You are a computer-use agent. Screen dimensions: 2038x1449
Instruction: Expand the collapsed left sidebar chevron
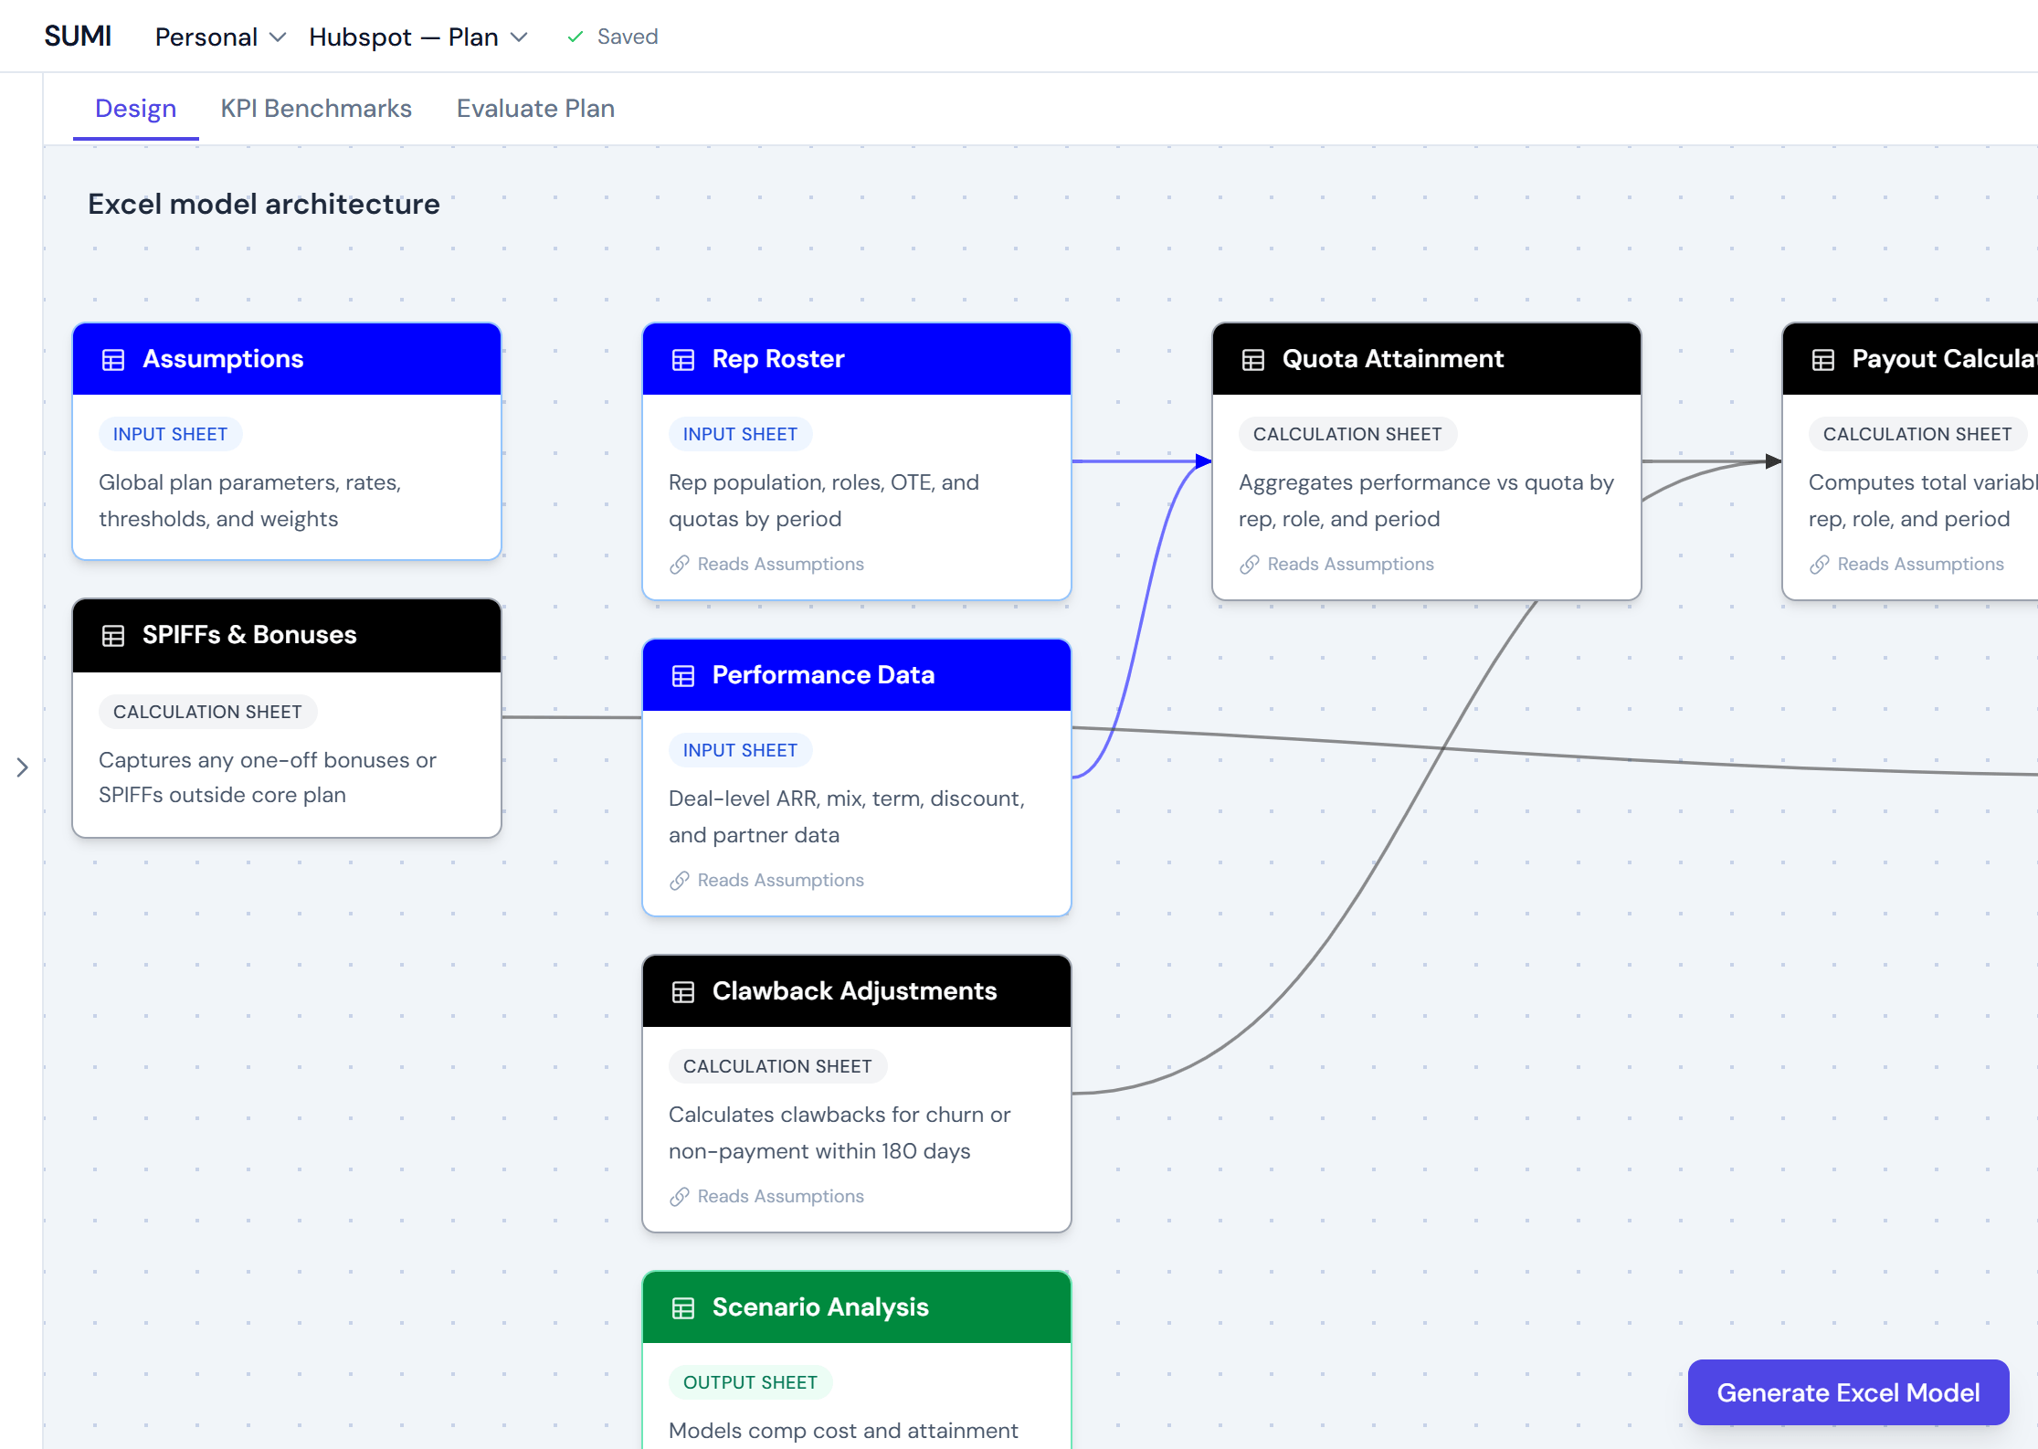pyautogui.click(x=22, y=767)
